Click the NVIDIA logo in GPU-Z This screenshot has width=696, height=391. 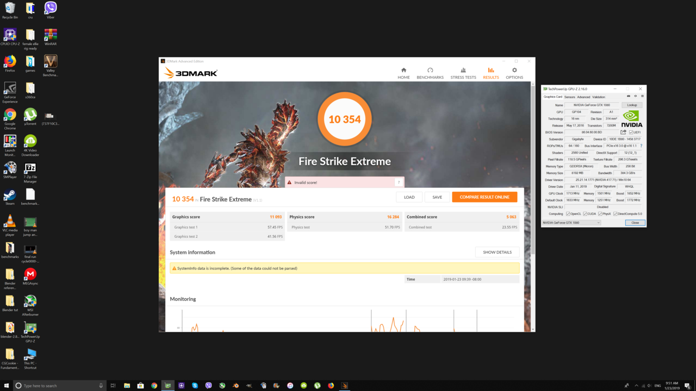click(x=631, y=118)
